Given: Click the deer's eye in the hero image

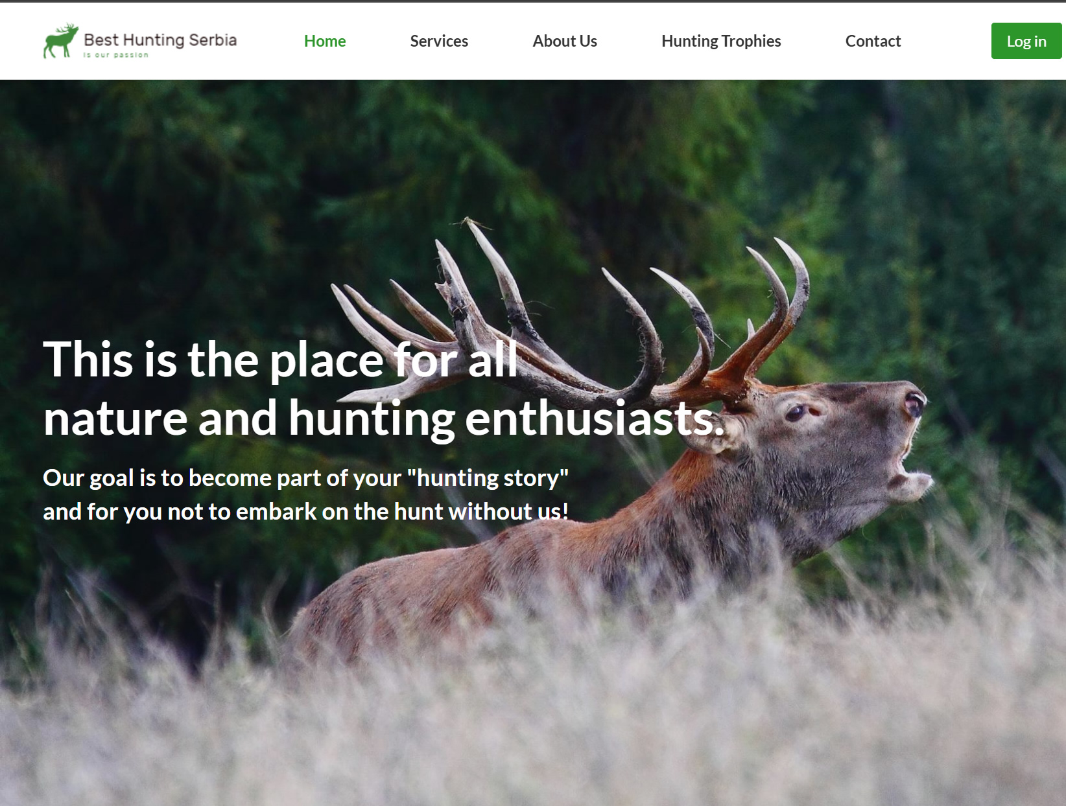Looking at the screenshot, I should (x=797, y=413).
